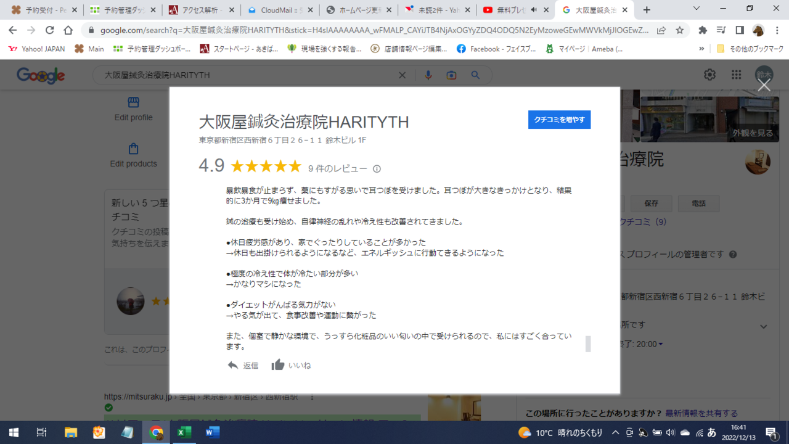Open Google Lens image search
Image resolution: width=789 pixels, height=444 pixels.
[452, 75]
